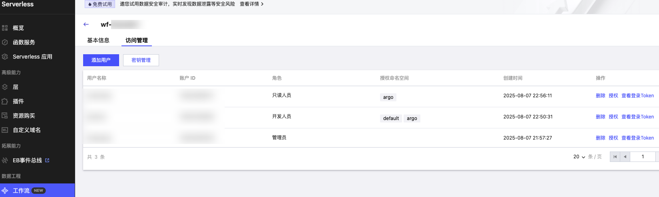Image resolution: width=659 pixels, height=197 pixels.
Task: Click the Function Service (函数服务) icon
Action: (5, 42)
